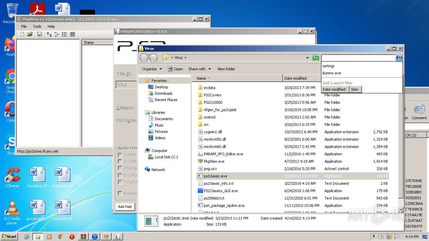Toggle Background checkbox in SFO Editor

(120, 193)
